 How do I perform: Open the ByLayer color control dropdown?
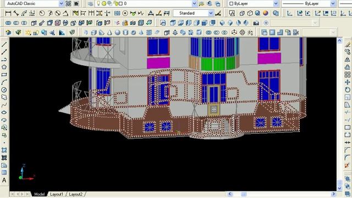pyautogui.click(x=276, y=4)
